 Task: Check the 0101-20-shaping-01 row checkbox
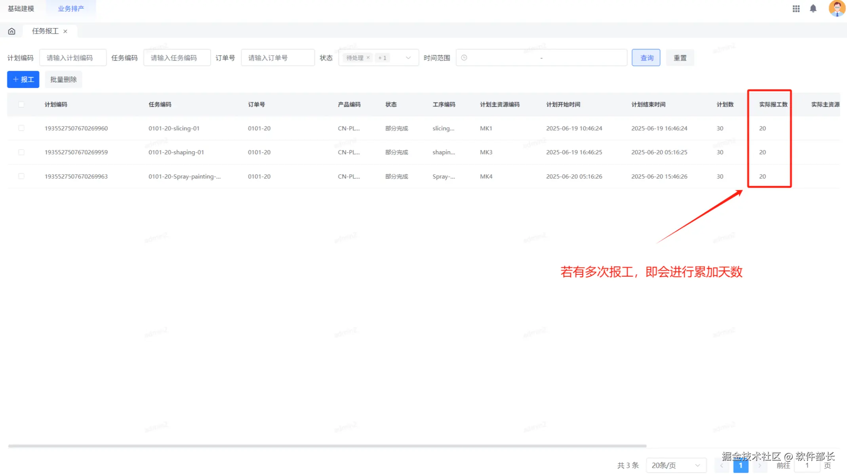21,152
